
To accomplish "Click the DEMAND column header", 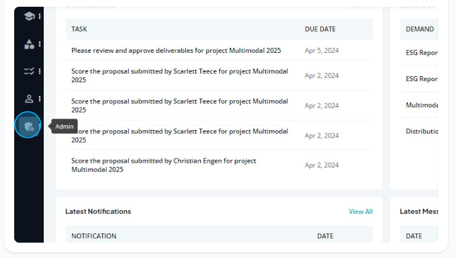I will pyautogui.click(x=420, y=29).
